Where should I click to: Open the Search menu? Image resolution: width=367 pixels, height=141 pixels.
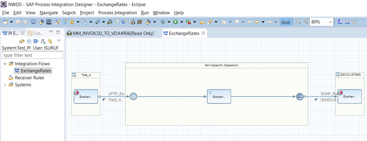pyautogui.click(x=69, y=12)
